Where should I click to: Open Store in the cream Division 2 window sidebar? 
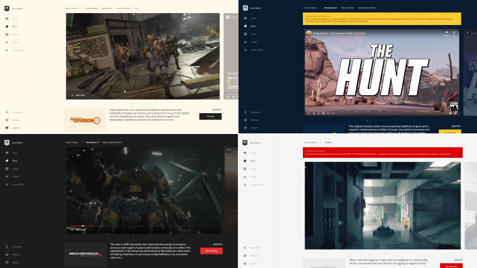pyautogui.click(x=11, y=27)
